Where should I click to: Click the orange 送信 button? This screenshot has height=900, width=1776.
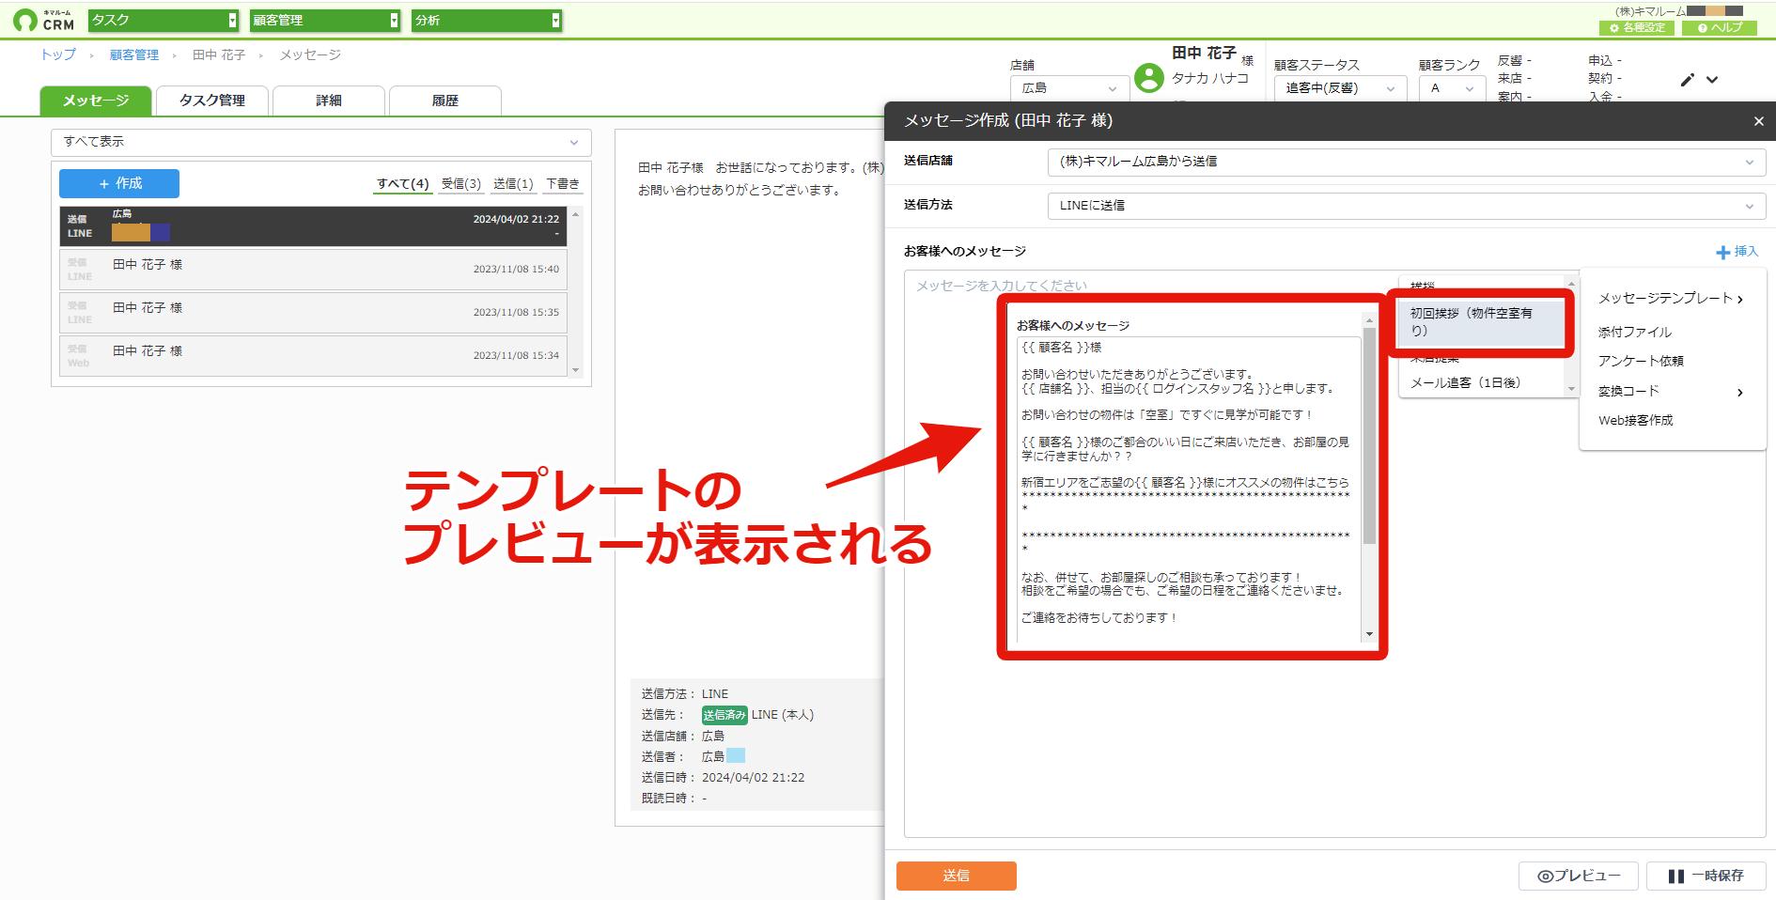[956, 876]
